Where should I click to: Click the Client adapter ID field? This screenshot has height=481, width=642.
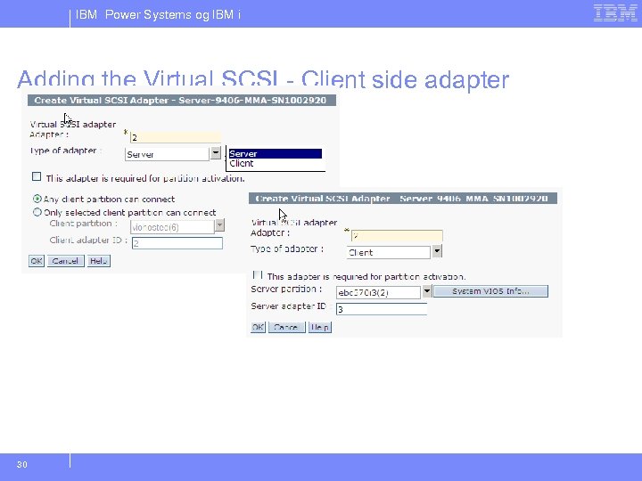[x=177, y=243]
